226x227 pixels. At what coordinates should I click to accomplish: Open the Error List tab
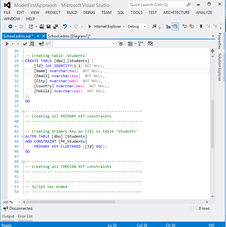(x=25, y=216)
